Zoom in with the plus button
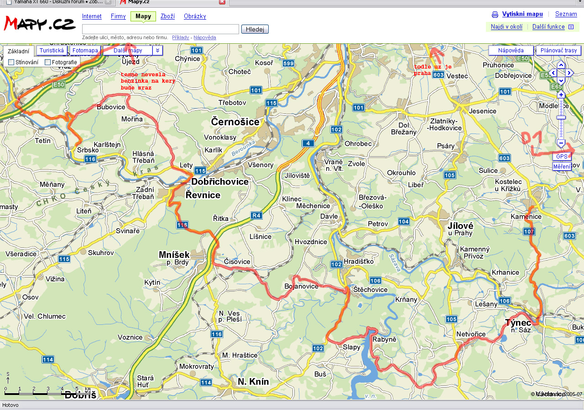 (561, 95)
